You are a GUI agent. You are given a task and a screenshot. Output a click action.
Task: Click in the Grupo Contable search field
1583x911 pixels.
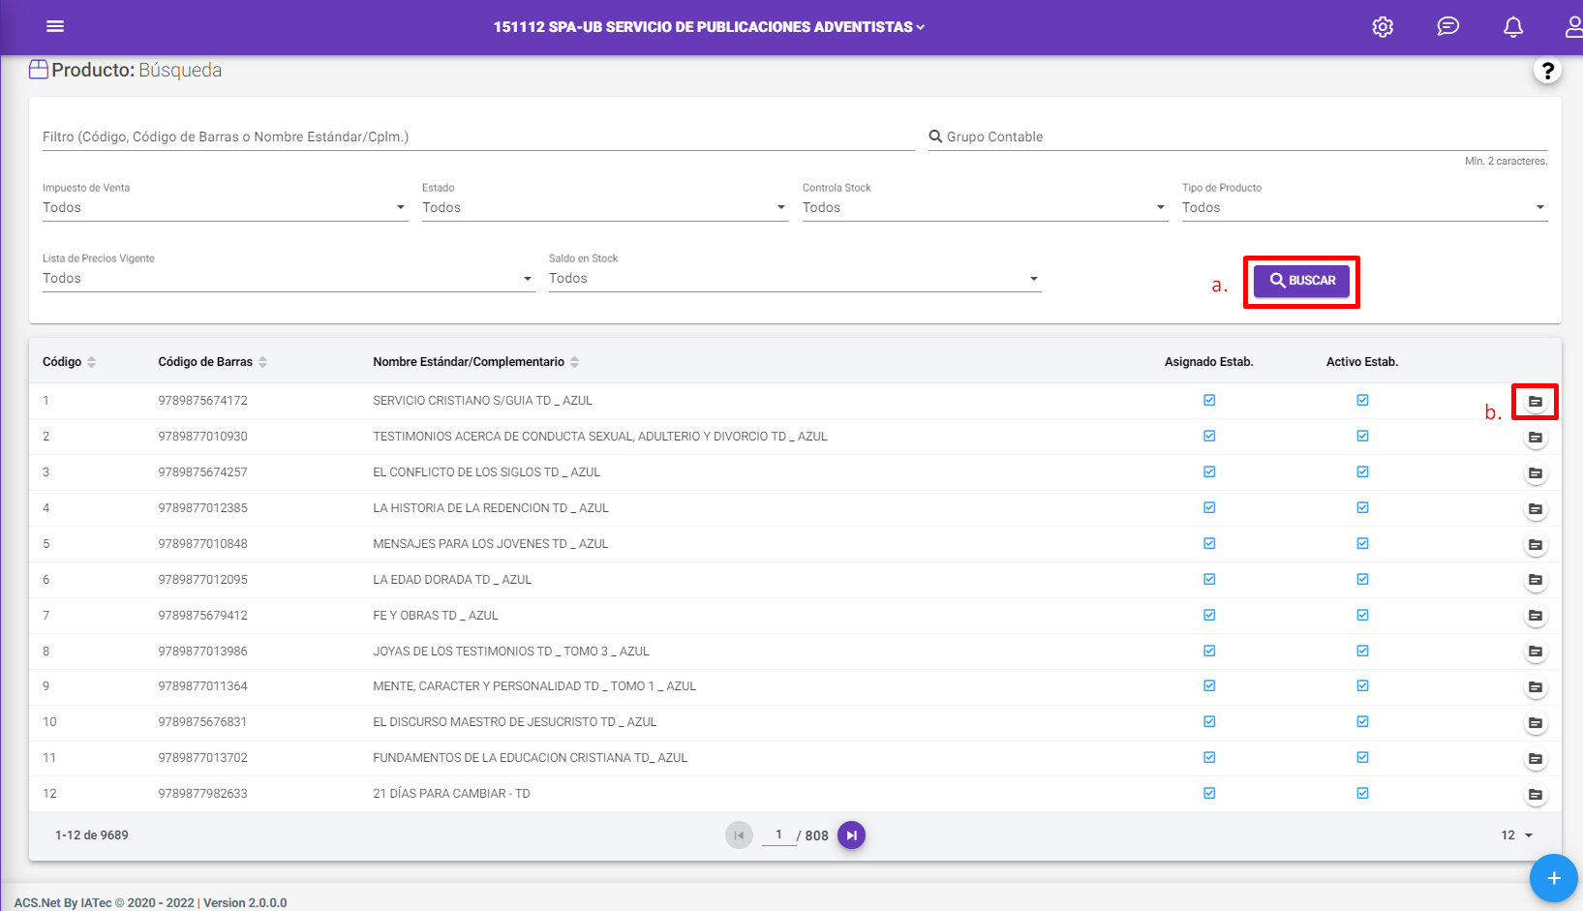[x=1237, y=137]
